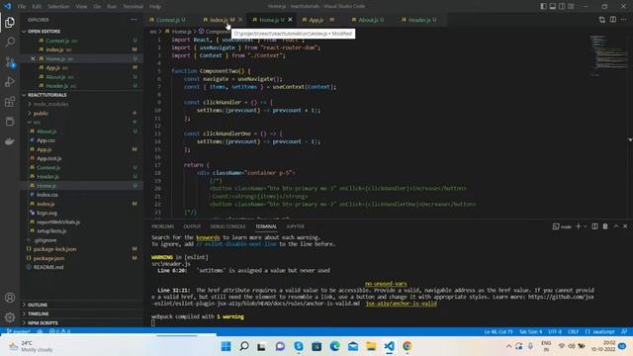Open the Edit menu

click(37, 7)
